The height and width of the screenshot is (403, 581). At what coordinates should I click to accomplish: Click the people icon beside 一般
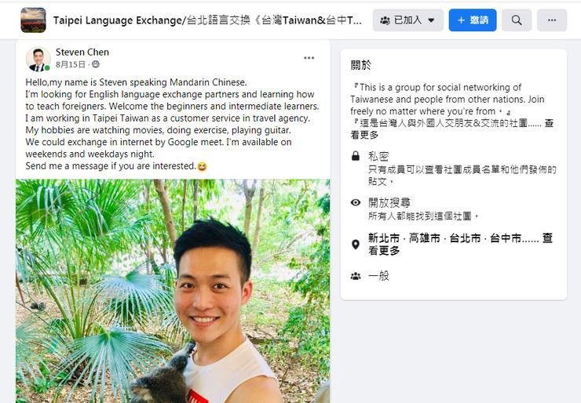[x=356, y=276]
